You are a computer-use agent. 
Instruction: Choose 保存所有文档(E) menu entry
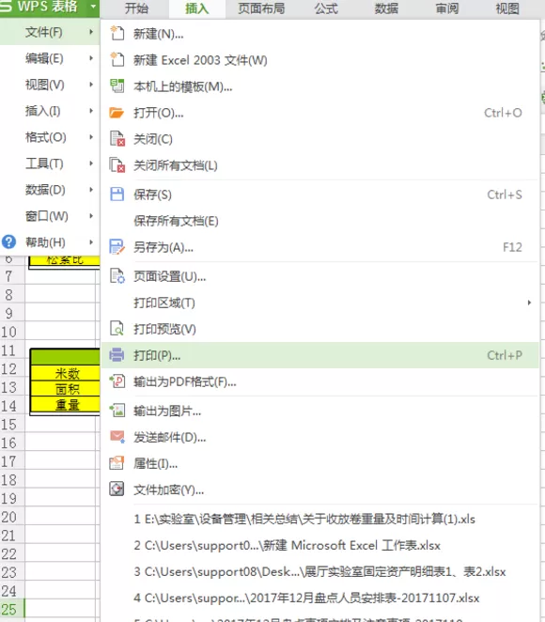(x=320, y=221)
